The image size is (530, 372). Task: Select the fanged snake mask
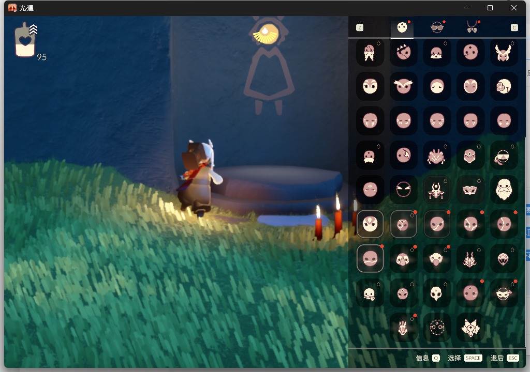[504, 258]
